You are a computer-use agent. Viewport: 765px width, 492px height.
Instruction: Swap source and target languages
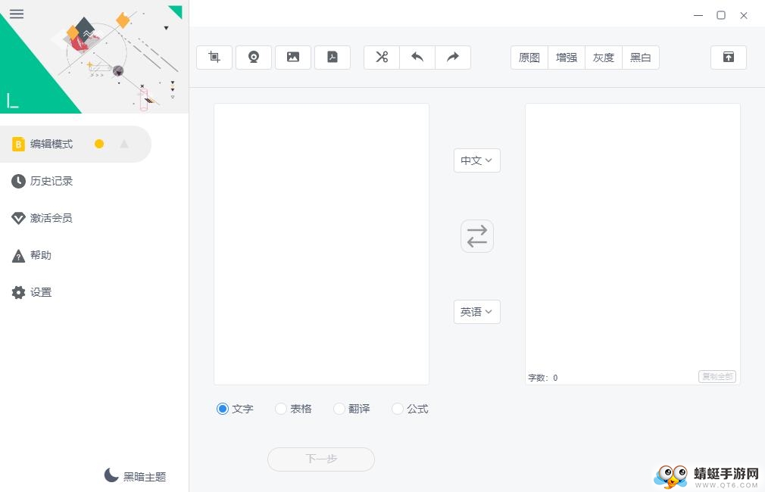[x=477, y=236]
